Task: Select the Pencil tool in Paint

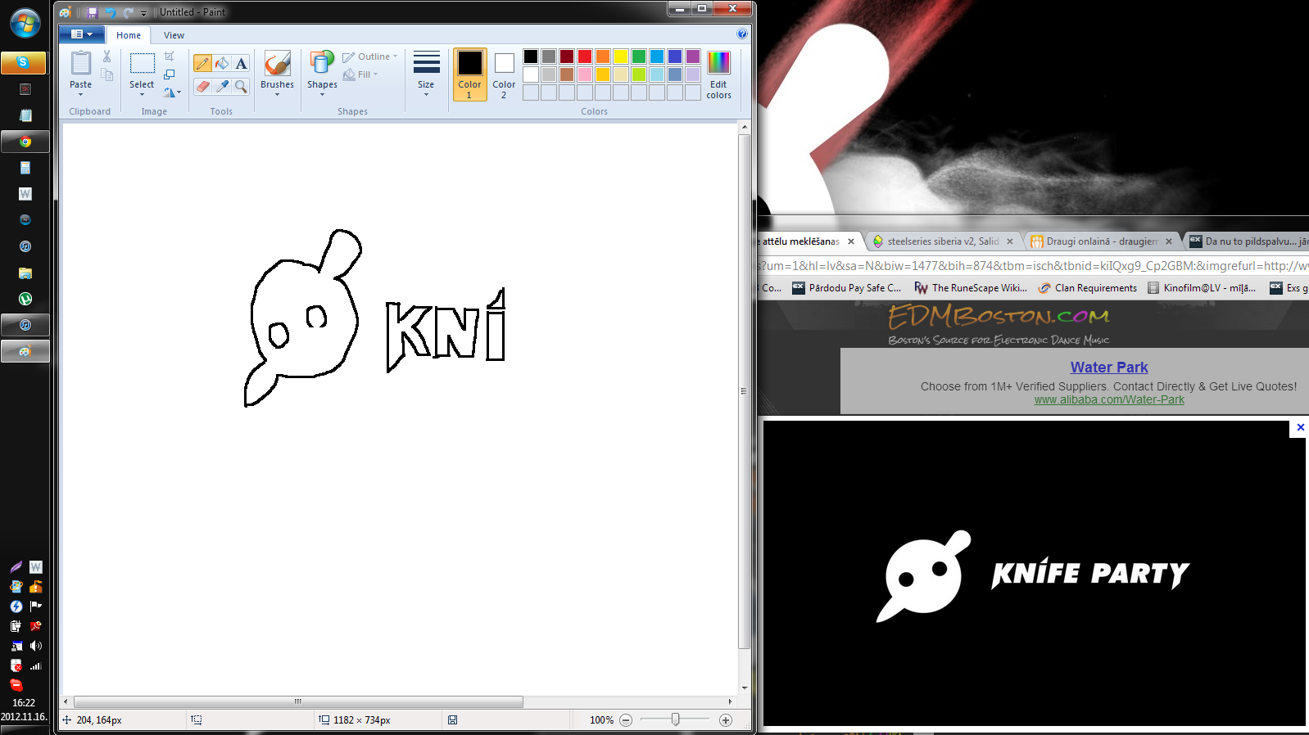Action: pyautogui.click(x=202, y=63)
